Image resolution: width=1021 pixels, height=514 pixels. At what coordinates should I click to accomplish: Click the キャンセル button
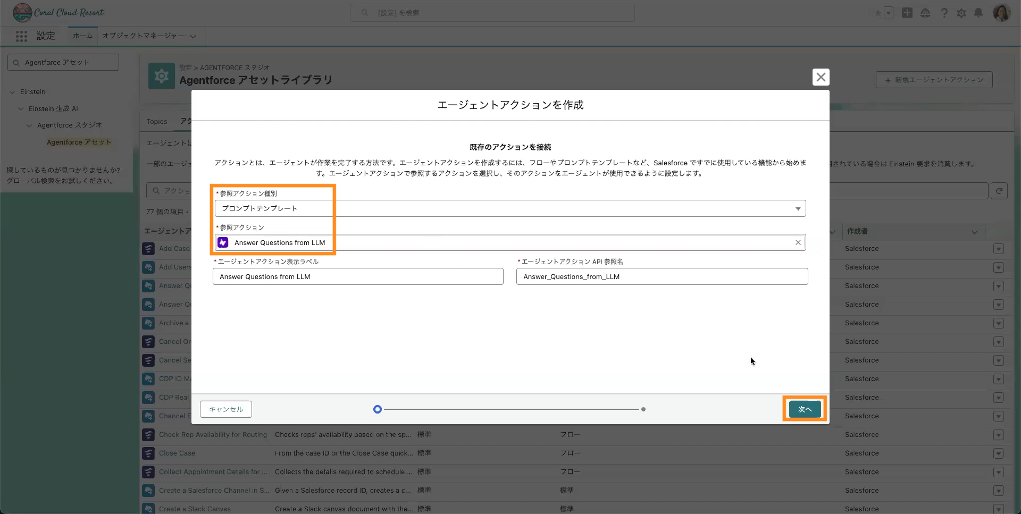226,409
